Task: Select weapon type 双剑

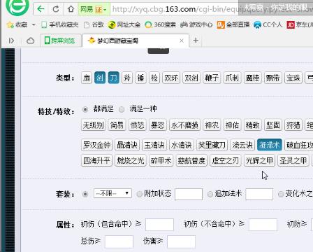Action: [191, 78]
